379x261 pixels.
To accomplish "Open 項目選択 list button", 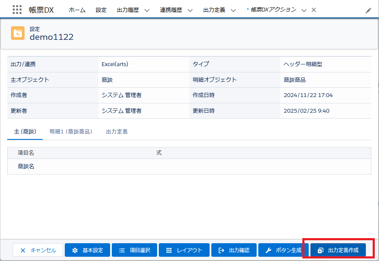I will coord(134,250).
